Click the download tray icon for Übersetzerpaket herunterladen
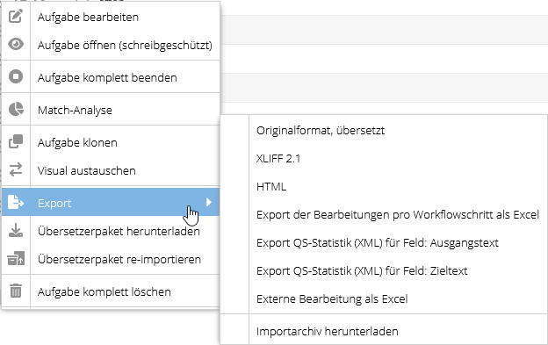 [x=16, y=231]
